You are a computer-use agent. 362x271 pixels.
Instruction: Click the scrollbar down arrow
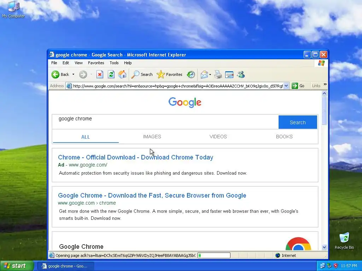pyautogui.click(x=325, y=247)
